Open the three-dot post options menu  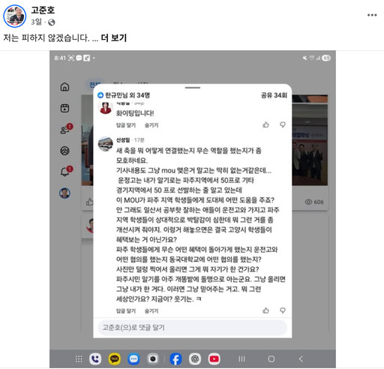pyautogui.click(x=372, y=15)
